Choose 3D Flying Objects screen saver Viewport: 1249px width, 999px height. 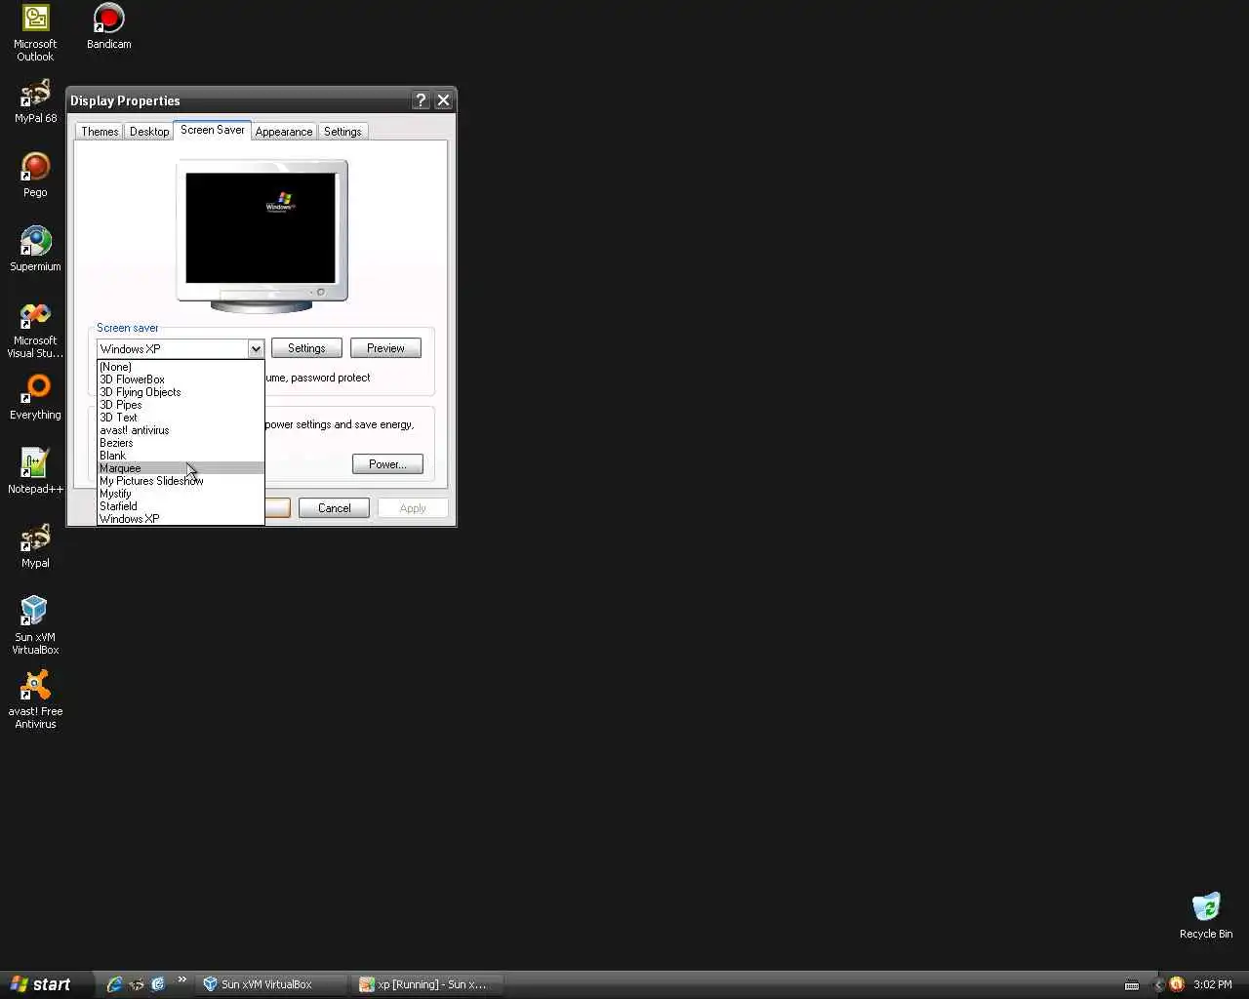pyautogui.click(x=181, y=392)
